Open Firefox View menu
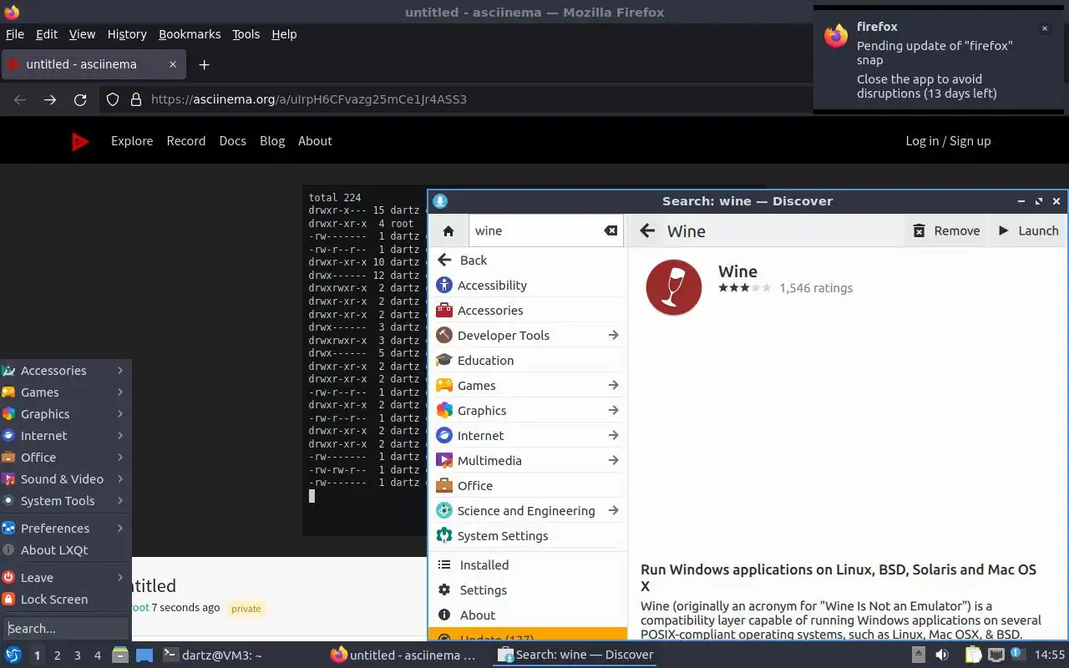Image resolution: width=1069 pixels, height=668 pixels. [82, 34]
